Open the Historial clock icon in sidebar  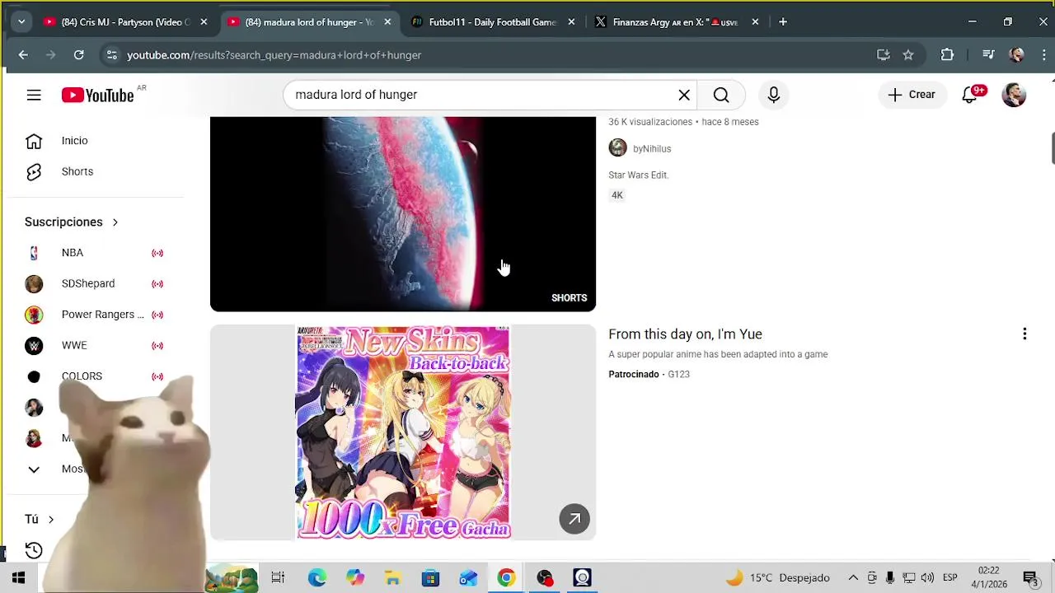point(34,550)
